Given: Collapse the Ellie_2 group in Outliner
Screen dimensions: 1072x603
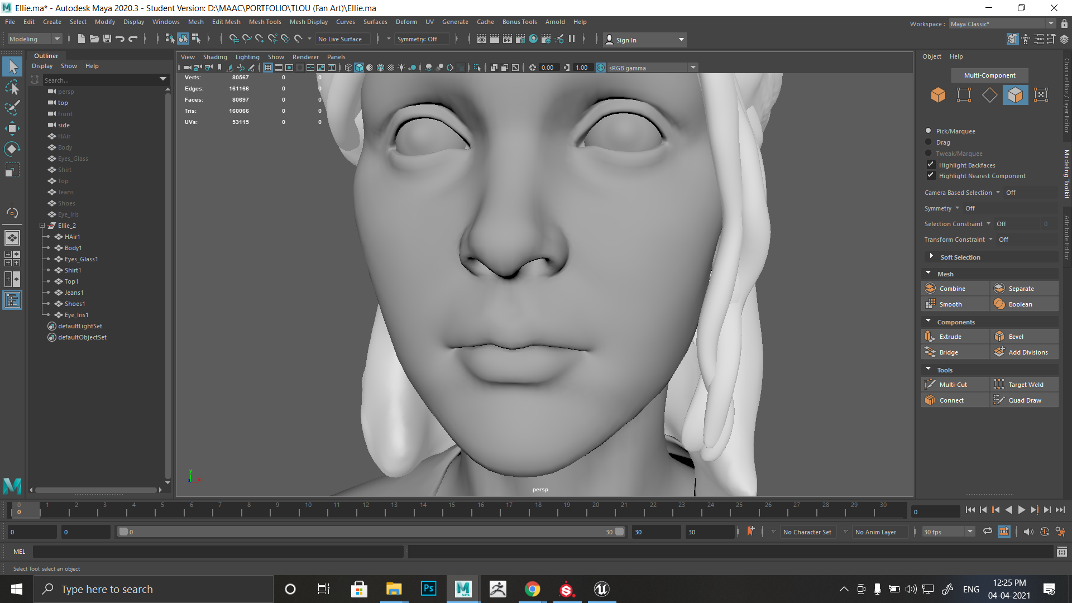Looking at the screenshot, I should click(42, 226).
